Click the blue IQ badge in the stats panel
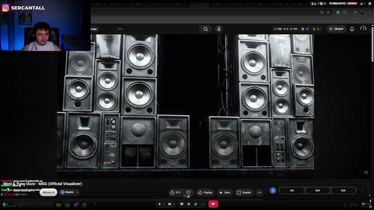Viewport: 374px width, 210px height. click(273, 190)
